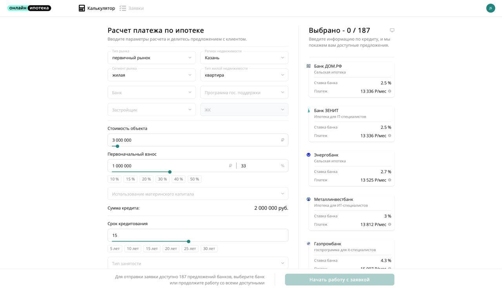Image resolution: width=502 pixels, height=290 pixels.
Task: Open the Тип рынка dropdown
Action: tap(151, 58)
